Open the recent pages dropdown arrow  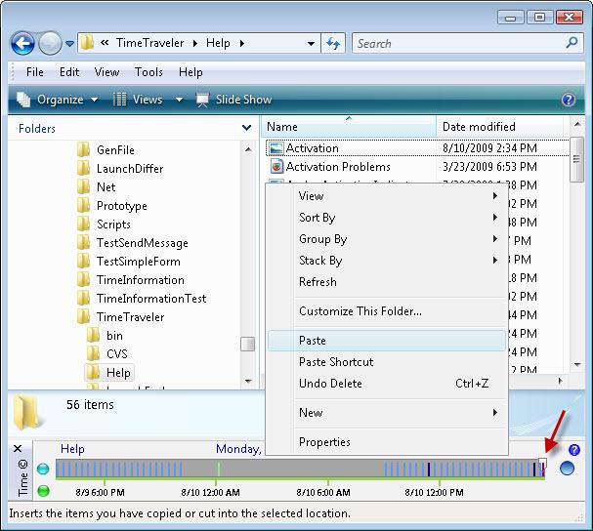[x=69, y=44]
